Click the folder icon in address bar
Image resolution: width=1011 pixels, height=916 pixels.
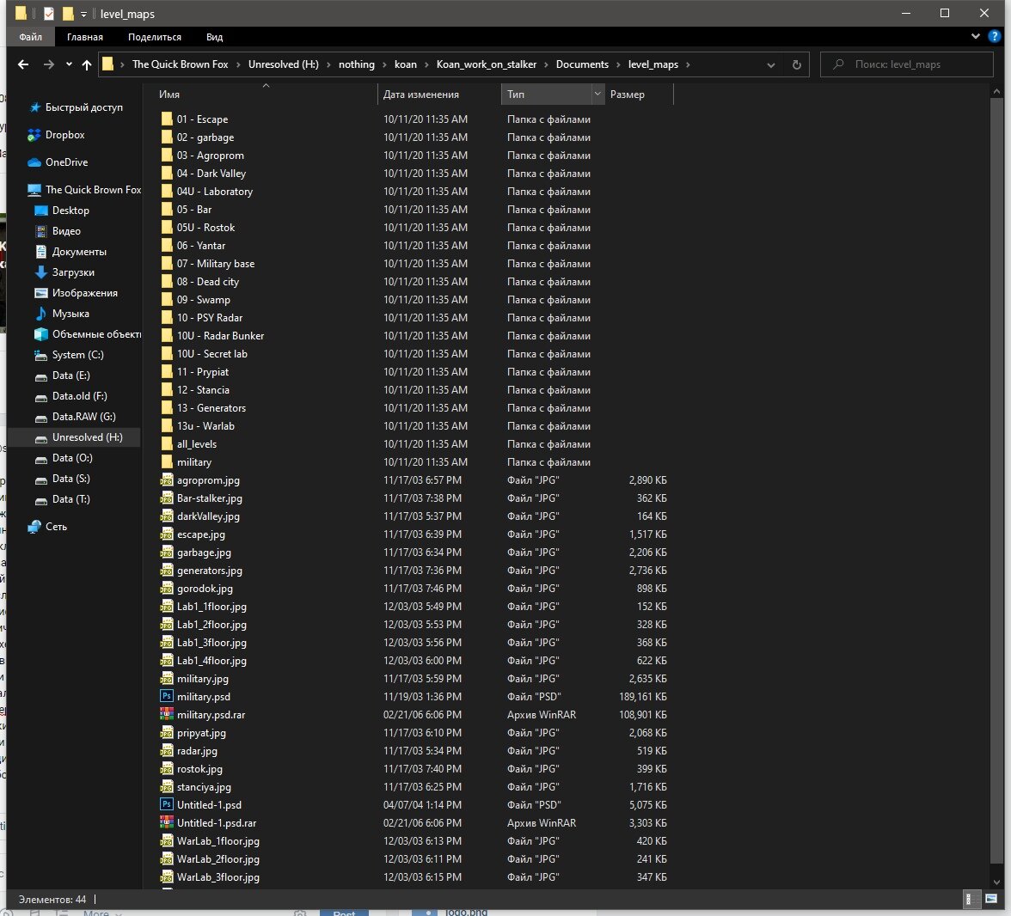[107, 64]
